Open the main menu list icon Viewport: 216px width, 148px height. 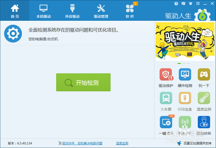198,4
